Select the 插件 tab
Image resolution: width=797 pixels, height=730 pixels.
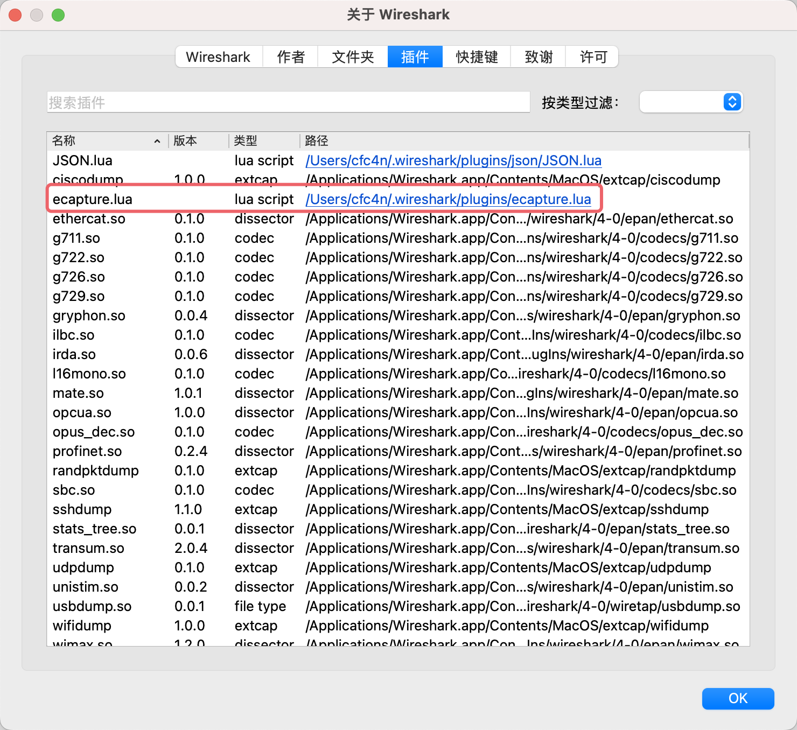(x=415, y=57)
